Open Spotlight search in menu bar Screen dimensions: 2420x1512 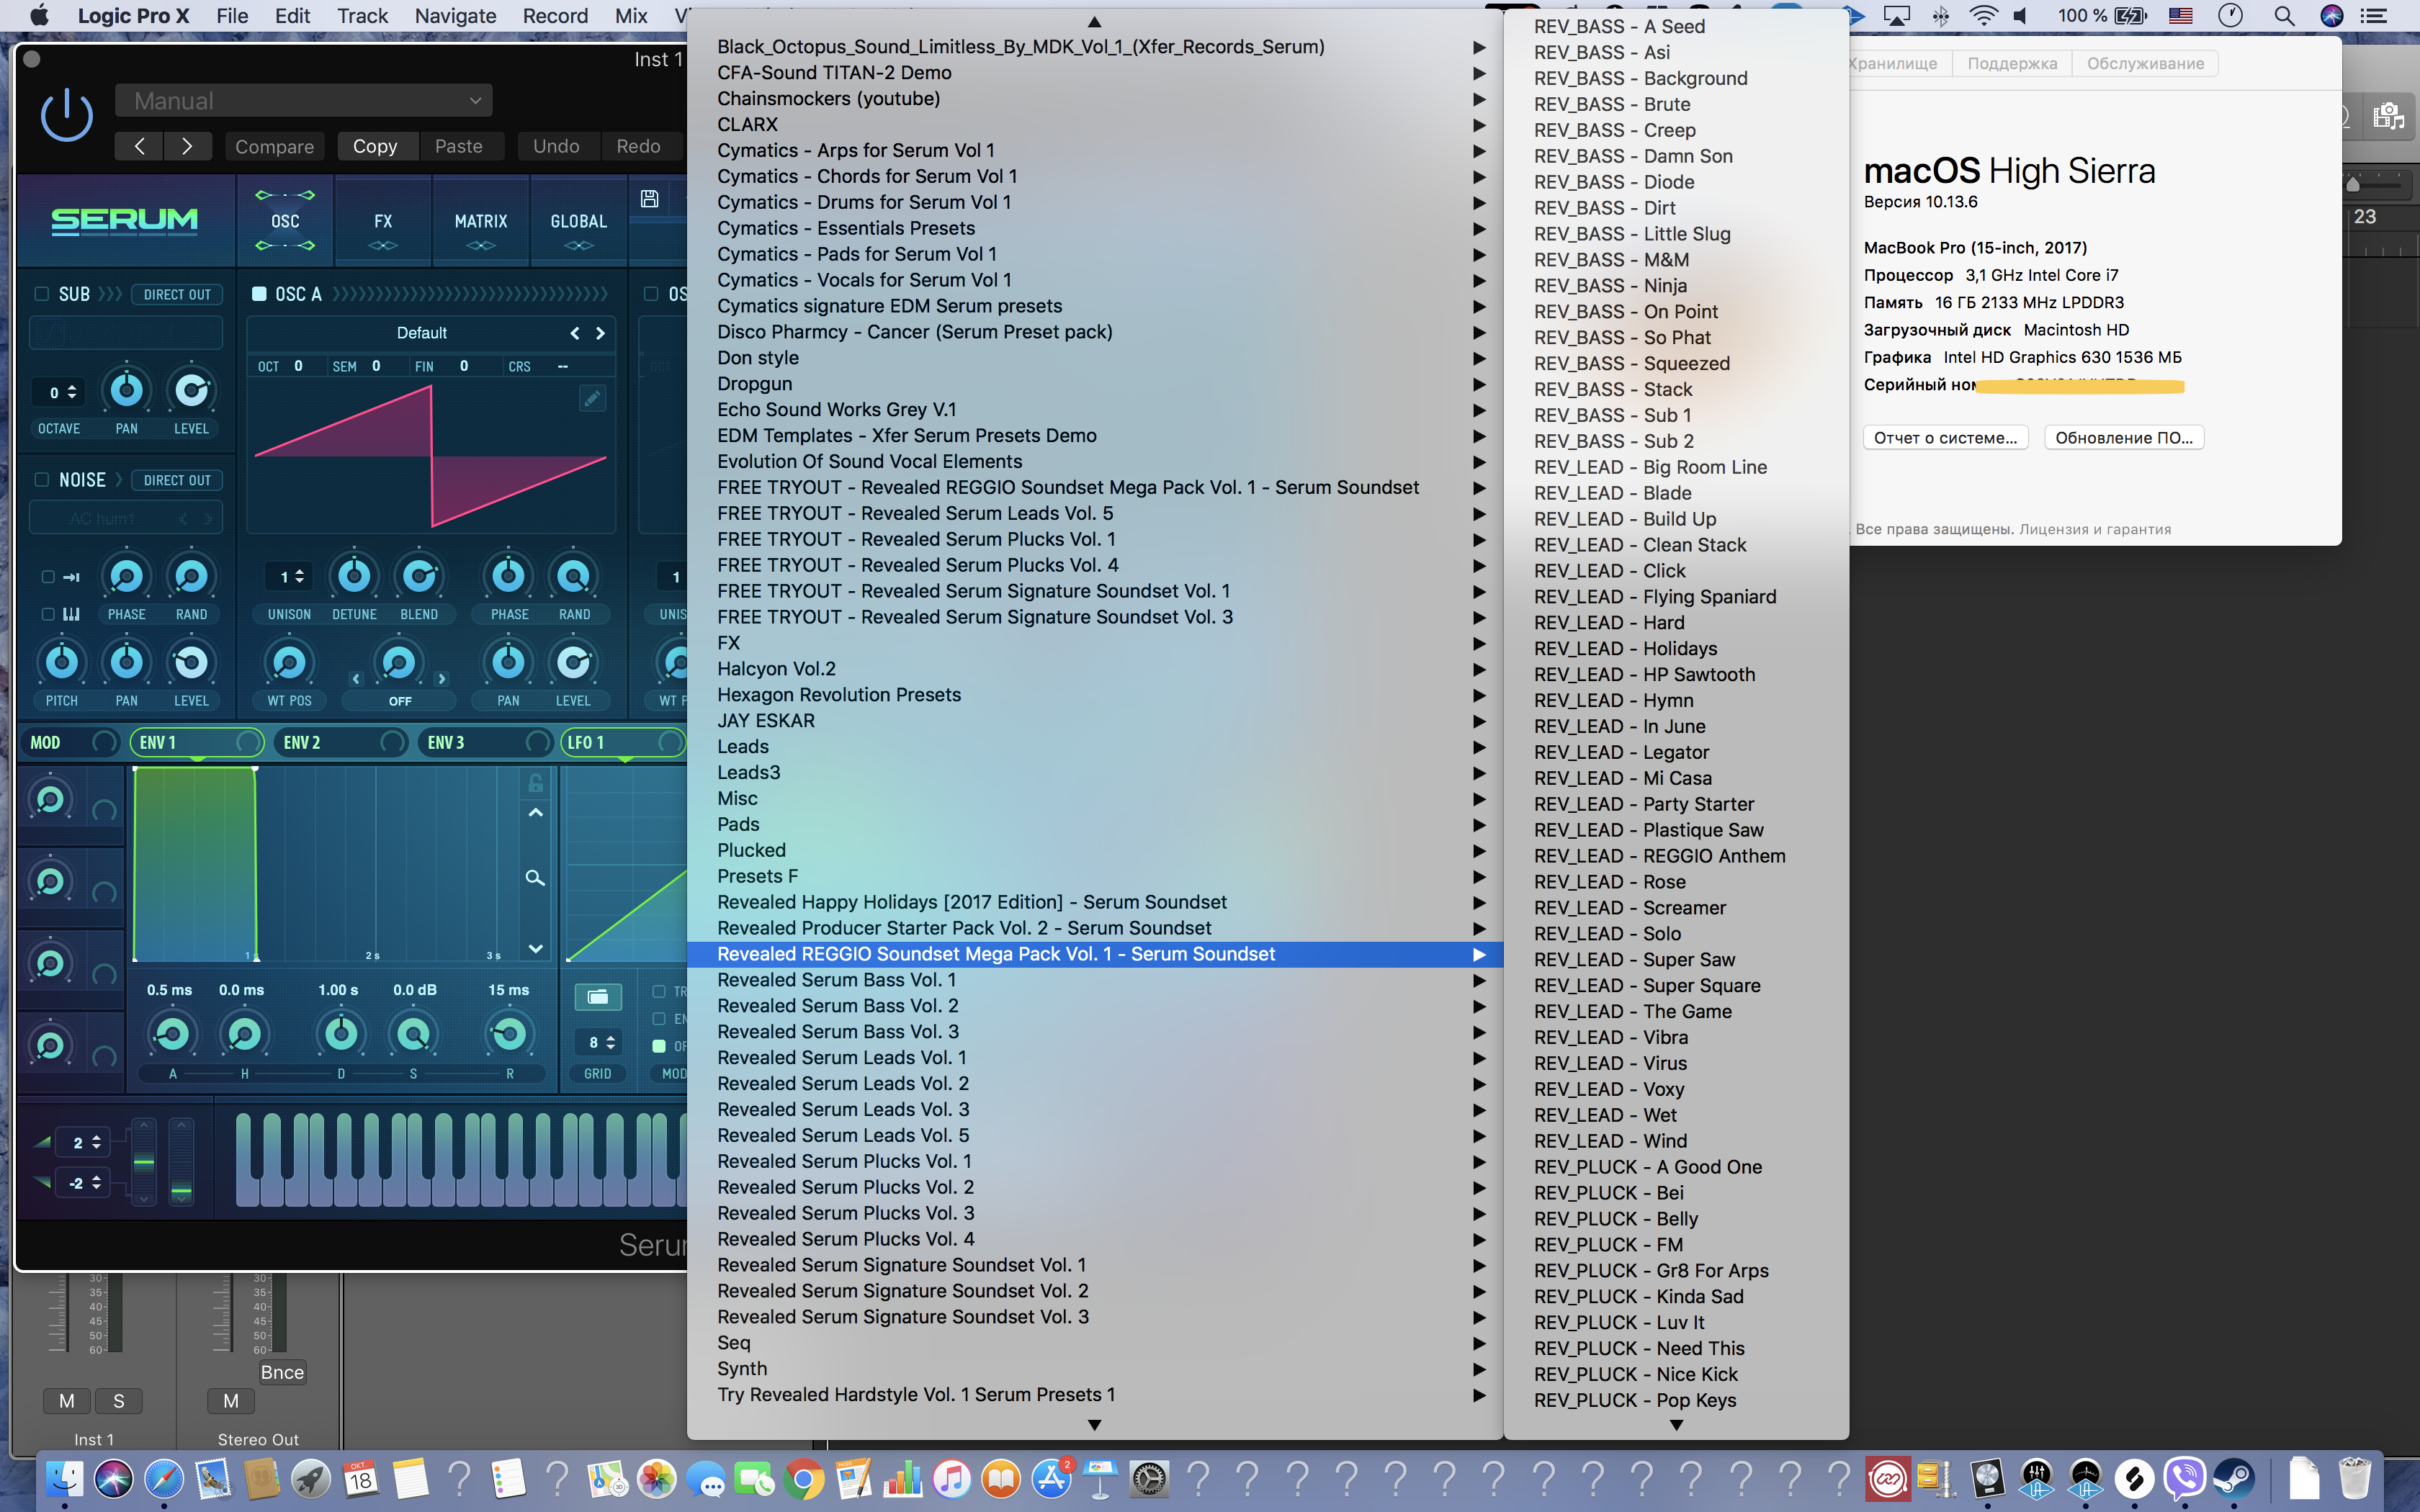(x=2284, y=15)
